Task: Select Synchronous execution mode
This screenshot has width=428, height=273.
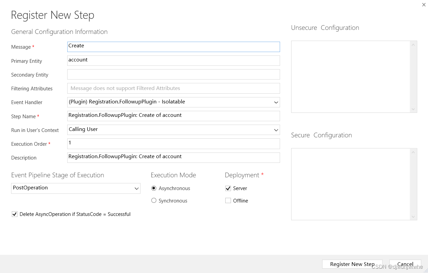Action: click(154, 200)
